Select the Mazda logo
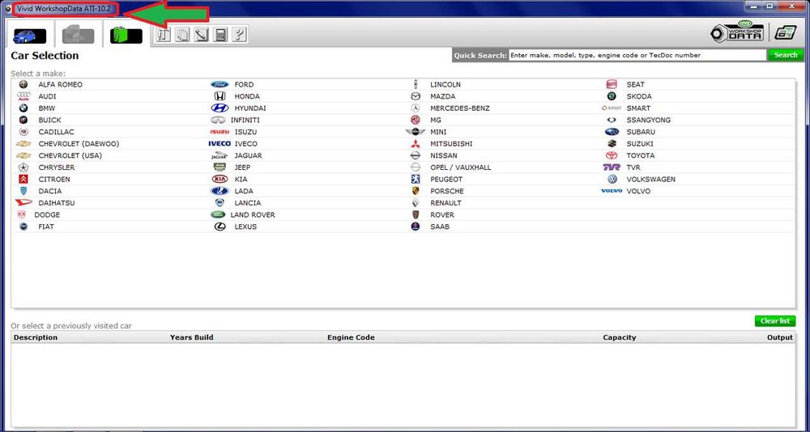810x432 pixels. pos(416,96)
